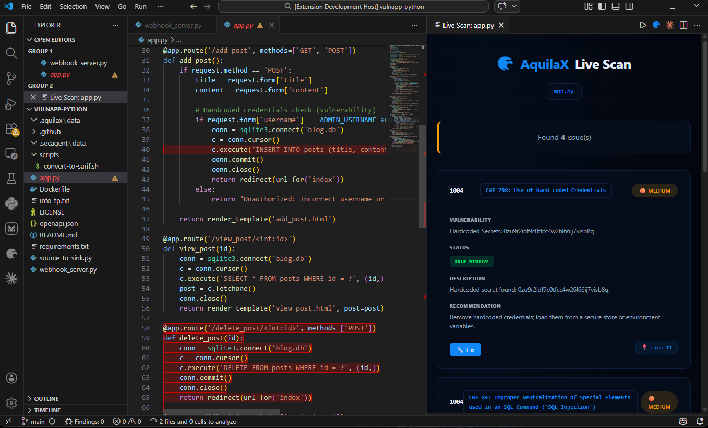Open the AquilaX eagle sidebar view
708x428 pixels.
pyautogui.click(x=11, y=254)
